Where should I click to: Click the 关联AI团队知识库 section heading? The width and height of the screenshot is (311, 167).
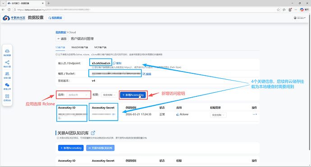tap(73, 133)
